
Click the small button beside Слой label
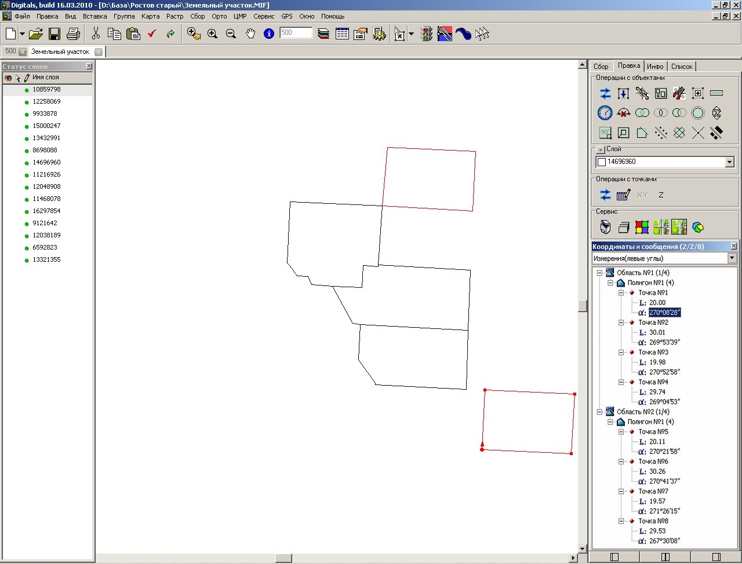(x=601, y=150)
